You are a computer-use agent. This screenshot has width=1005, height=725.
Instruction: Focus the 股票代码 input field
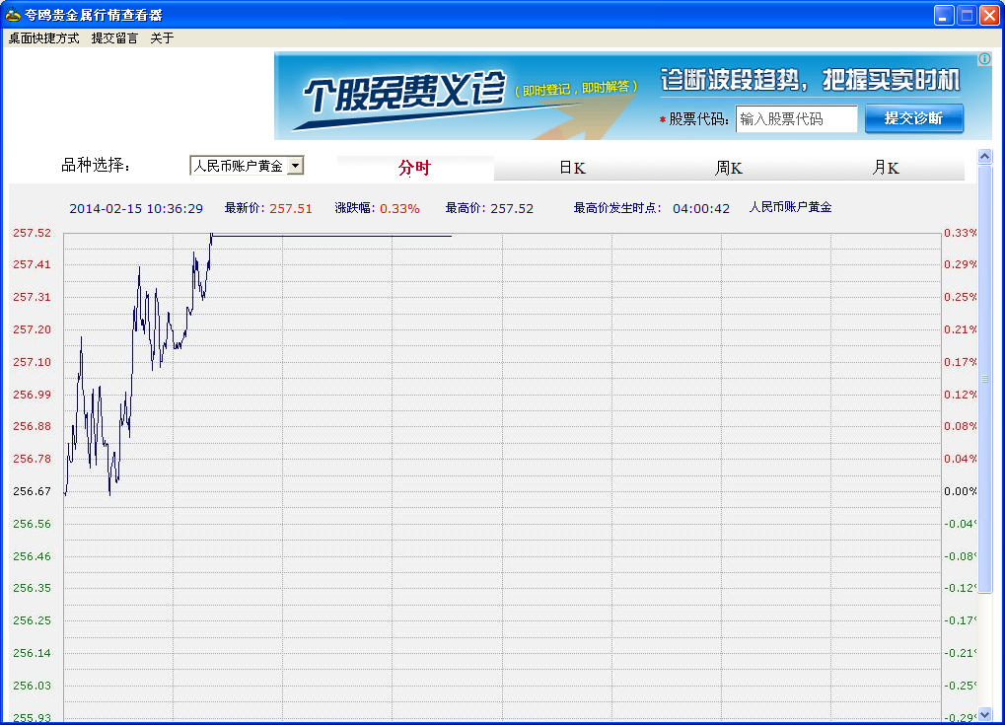tap(796, 119)
